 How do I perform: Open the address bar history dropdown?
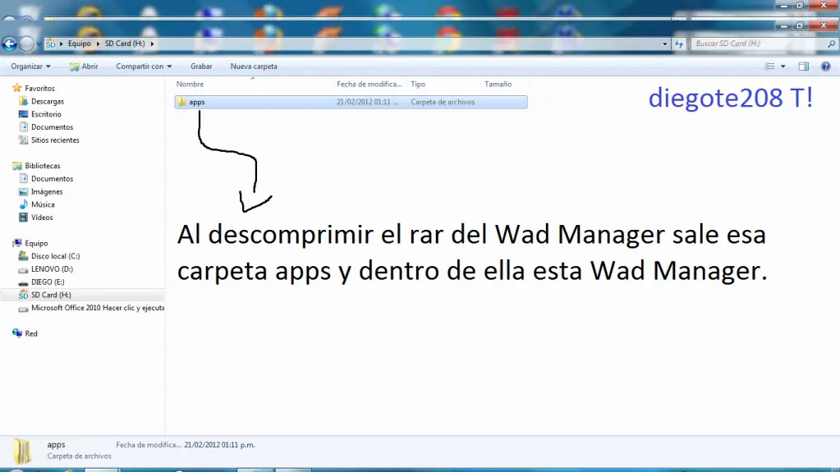(x=665, y=44)
